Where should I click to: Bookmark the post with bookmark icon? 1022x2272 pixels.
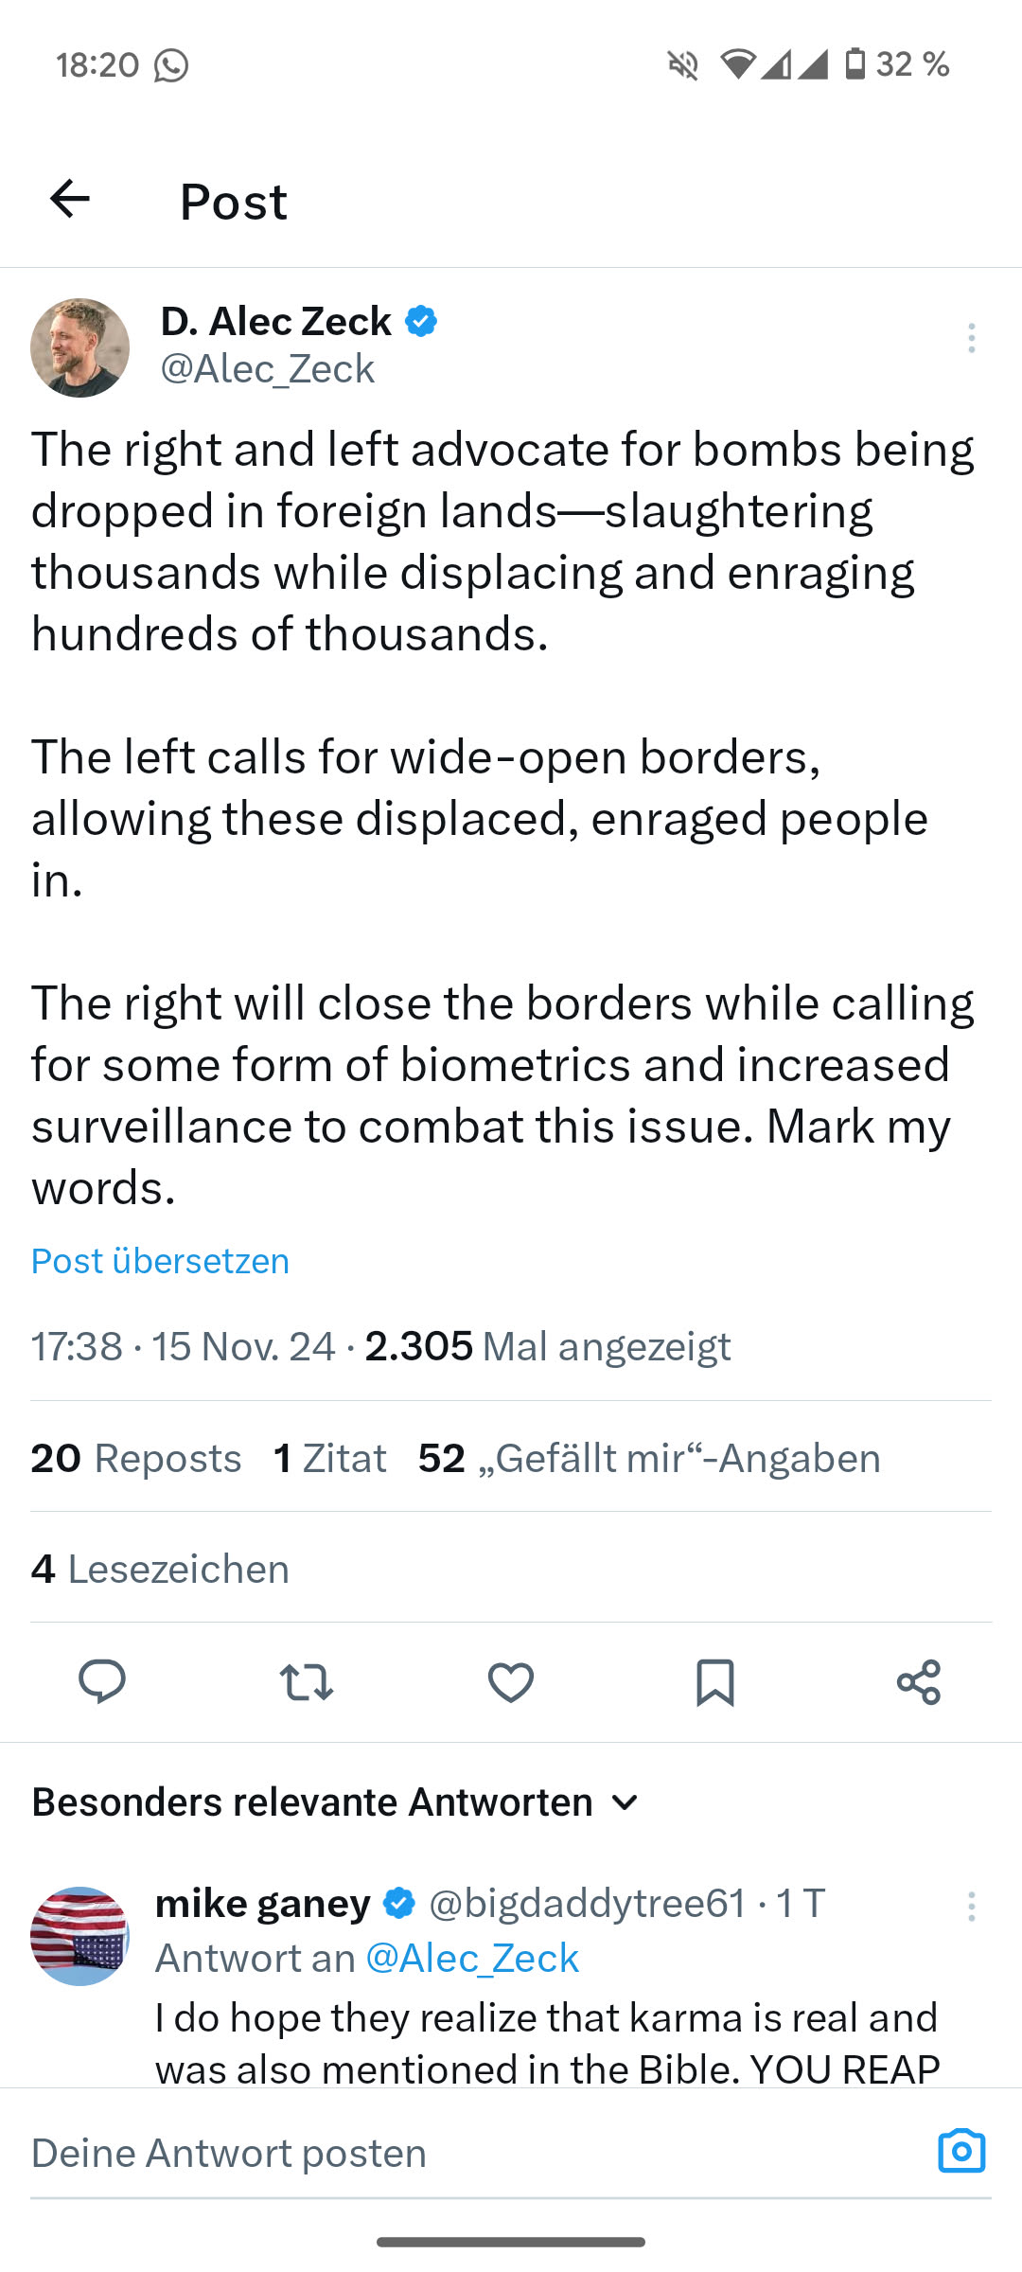pyautogui.click(x=714, y=1682)
